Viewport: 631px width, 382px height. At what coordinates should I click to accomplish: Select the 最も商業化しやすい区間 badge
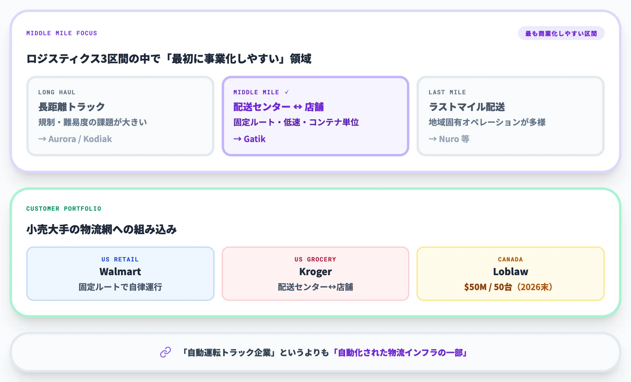pos(561,33)
